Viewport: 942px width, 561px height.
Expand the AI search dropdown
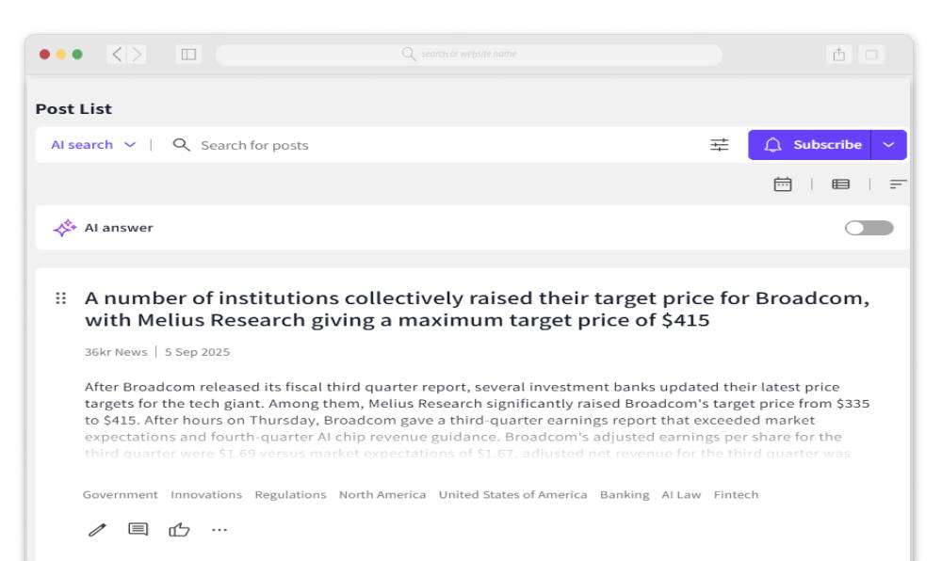(x=93, y=145)
